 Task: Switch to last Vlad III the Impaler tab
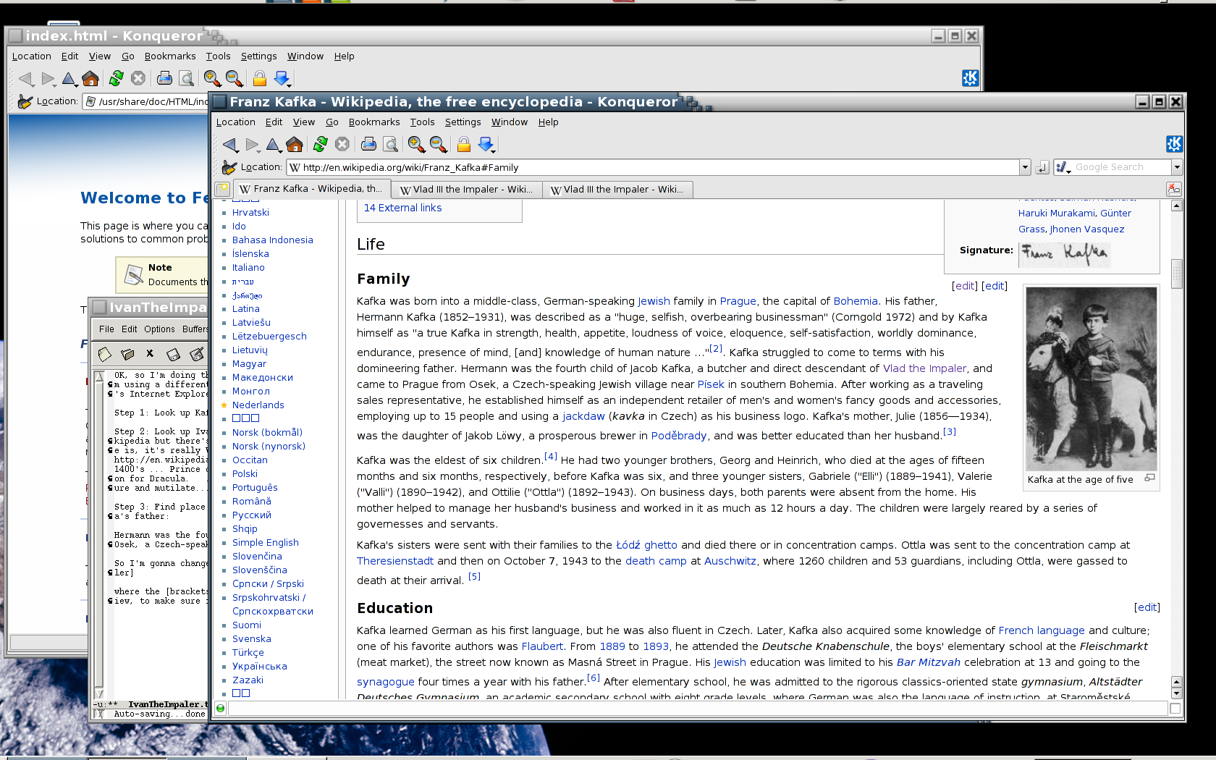point(617,190)
